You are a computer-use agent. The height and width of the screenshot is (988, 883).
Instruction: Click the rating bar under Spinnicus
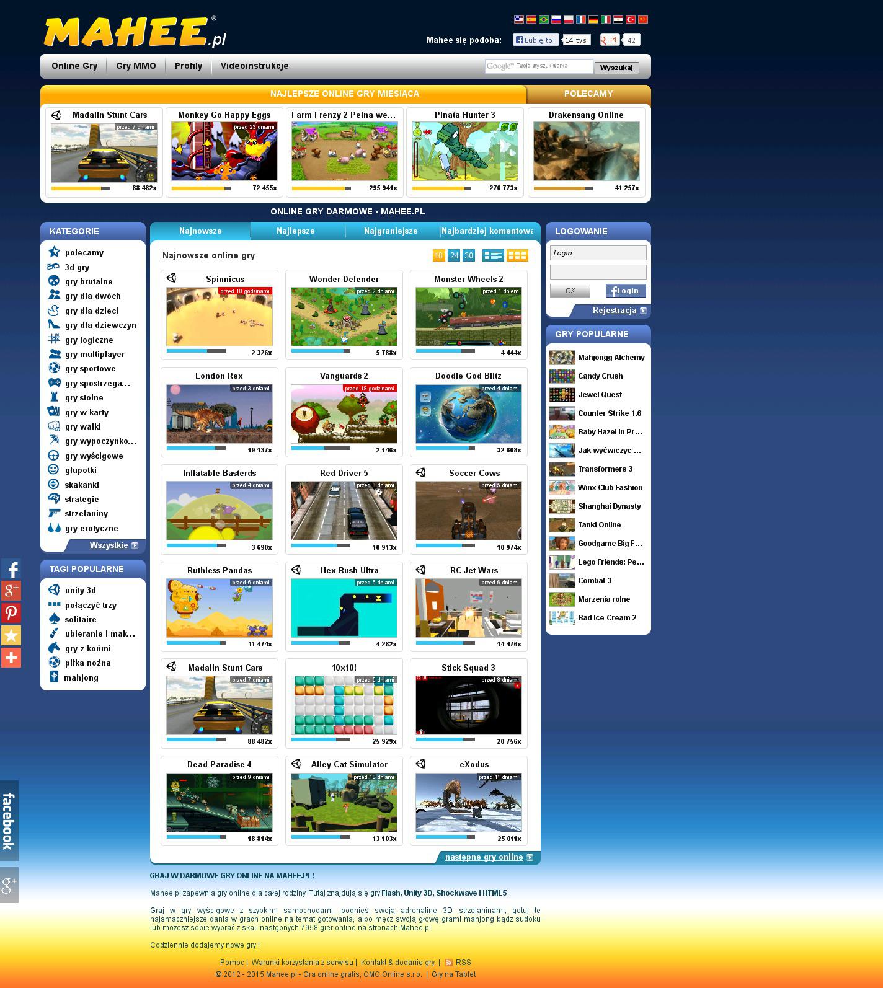196,351
